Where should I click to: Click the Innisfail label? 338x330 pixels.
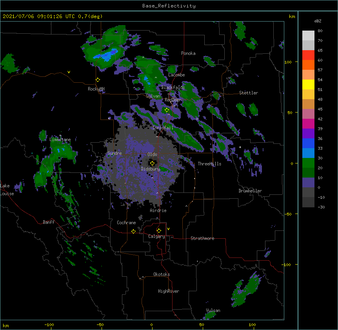click(163, 128)
